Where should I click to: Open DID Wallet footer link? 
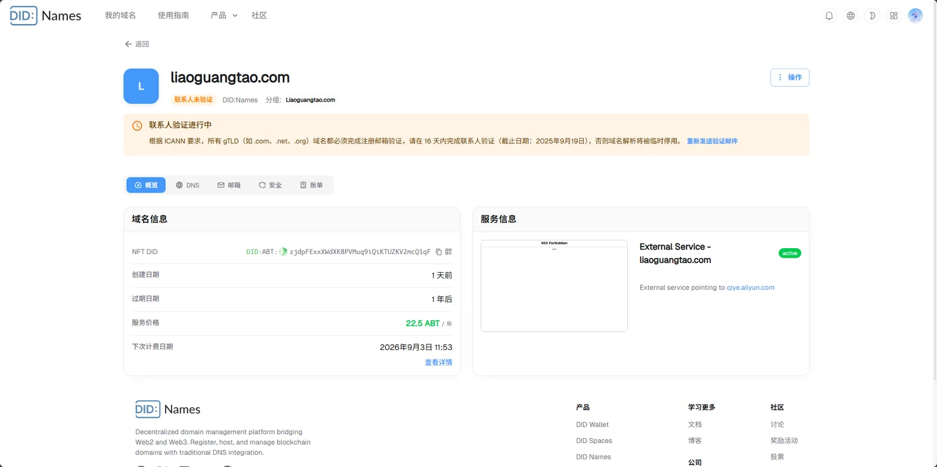(x=592, y=425)
